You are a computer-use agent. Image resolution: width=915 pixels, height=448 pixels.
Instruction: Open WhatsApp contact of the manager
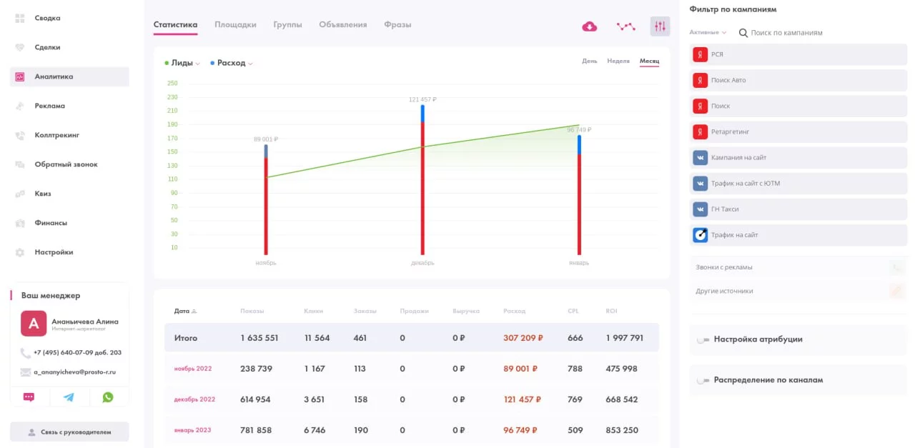click(x=108, y=397)
